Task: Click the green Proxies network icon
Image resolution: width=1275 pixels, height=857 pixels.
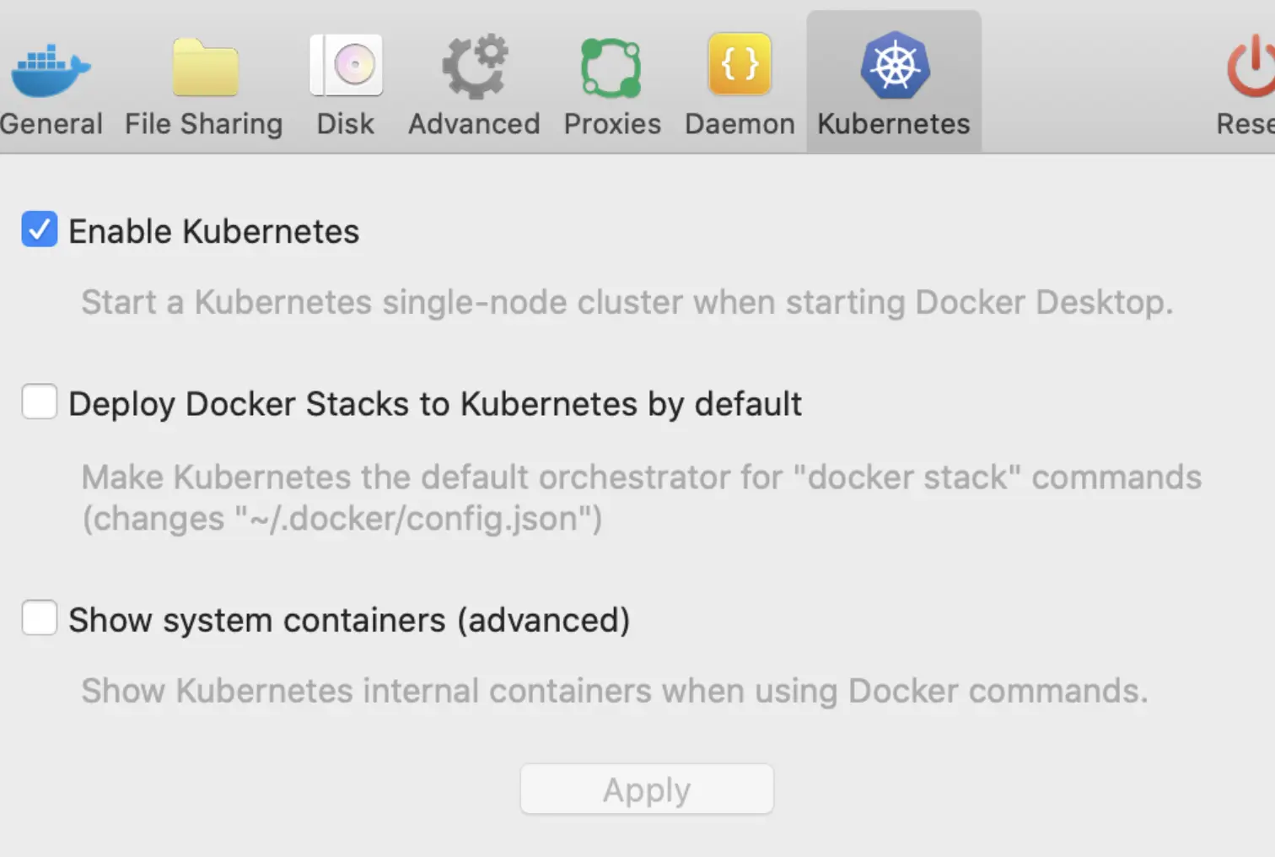Action: (x=611, y=67)
